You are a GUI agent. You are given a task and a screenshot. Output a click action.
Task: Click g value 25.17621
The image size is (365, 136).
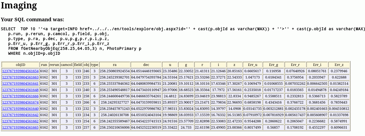[x=186, y=77]
